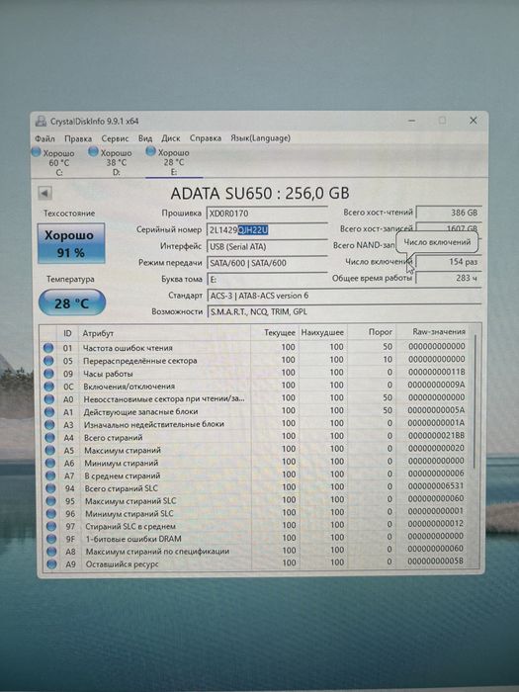Click the ADATA SU650 : 256,0 GB title
The width and height of the screenshot is (519, 692).
[260, 193]
